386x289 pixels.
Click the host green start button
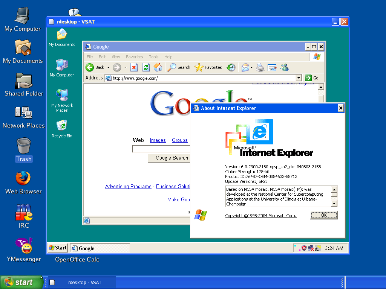[x=21, y=282]
